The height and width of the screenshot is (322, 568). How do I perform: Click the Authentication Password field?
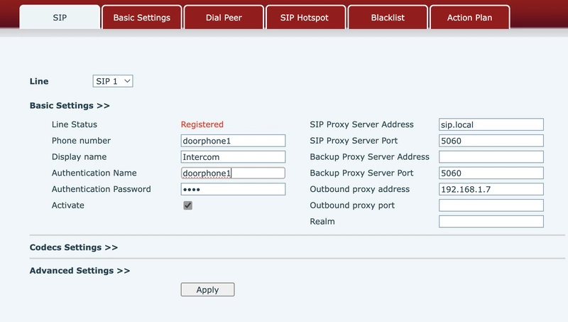click(x=233, y=189)
